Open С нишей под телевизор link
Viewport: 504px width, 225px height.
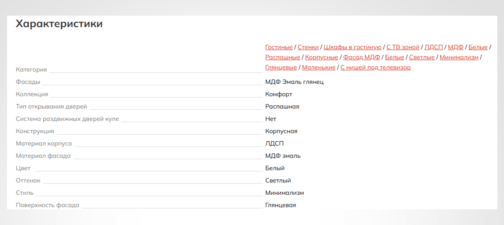(376, 67)
